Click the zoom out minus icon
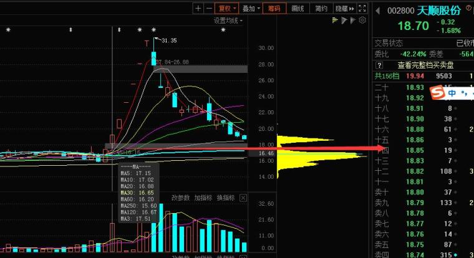 (x=208, y=9)
